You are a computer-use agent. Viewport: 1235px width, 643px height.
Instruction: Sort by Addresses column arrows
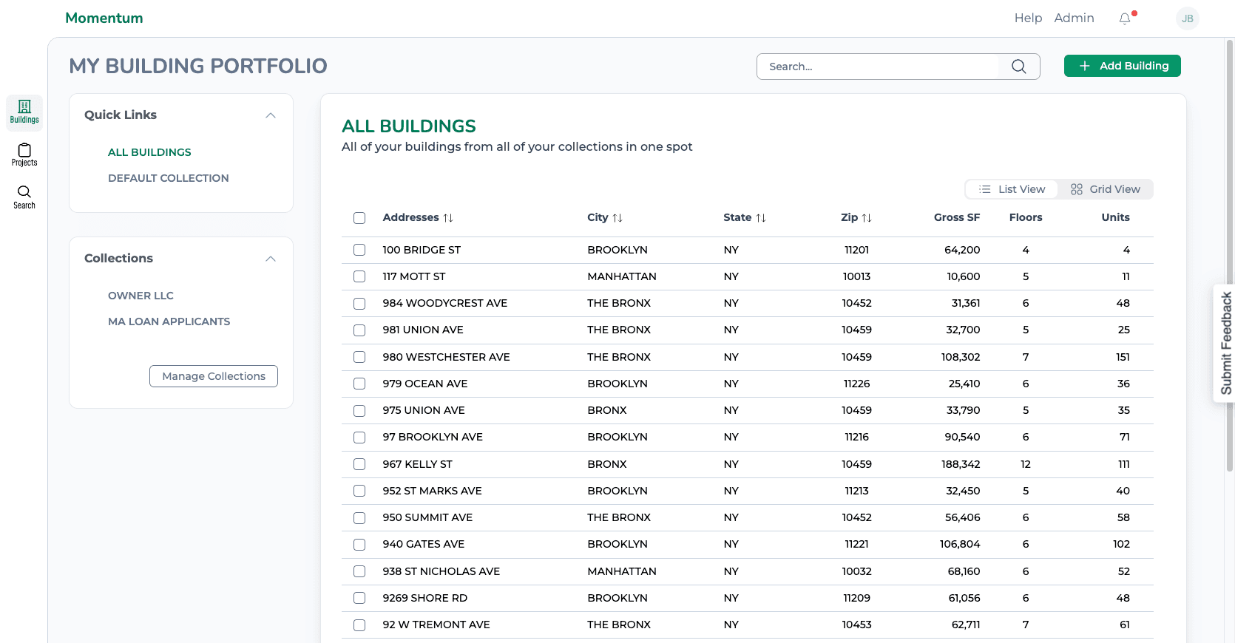point(448,218)
